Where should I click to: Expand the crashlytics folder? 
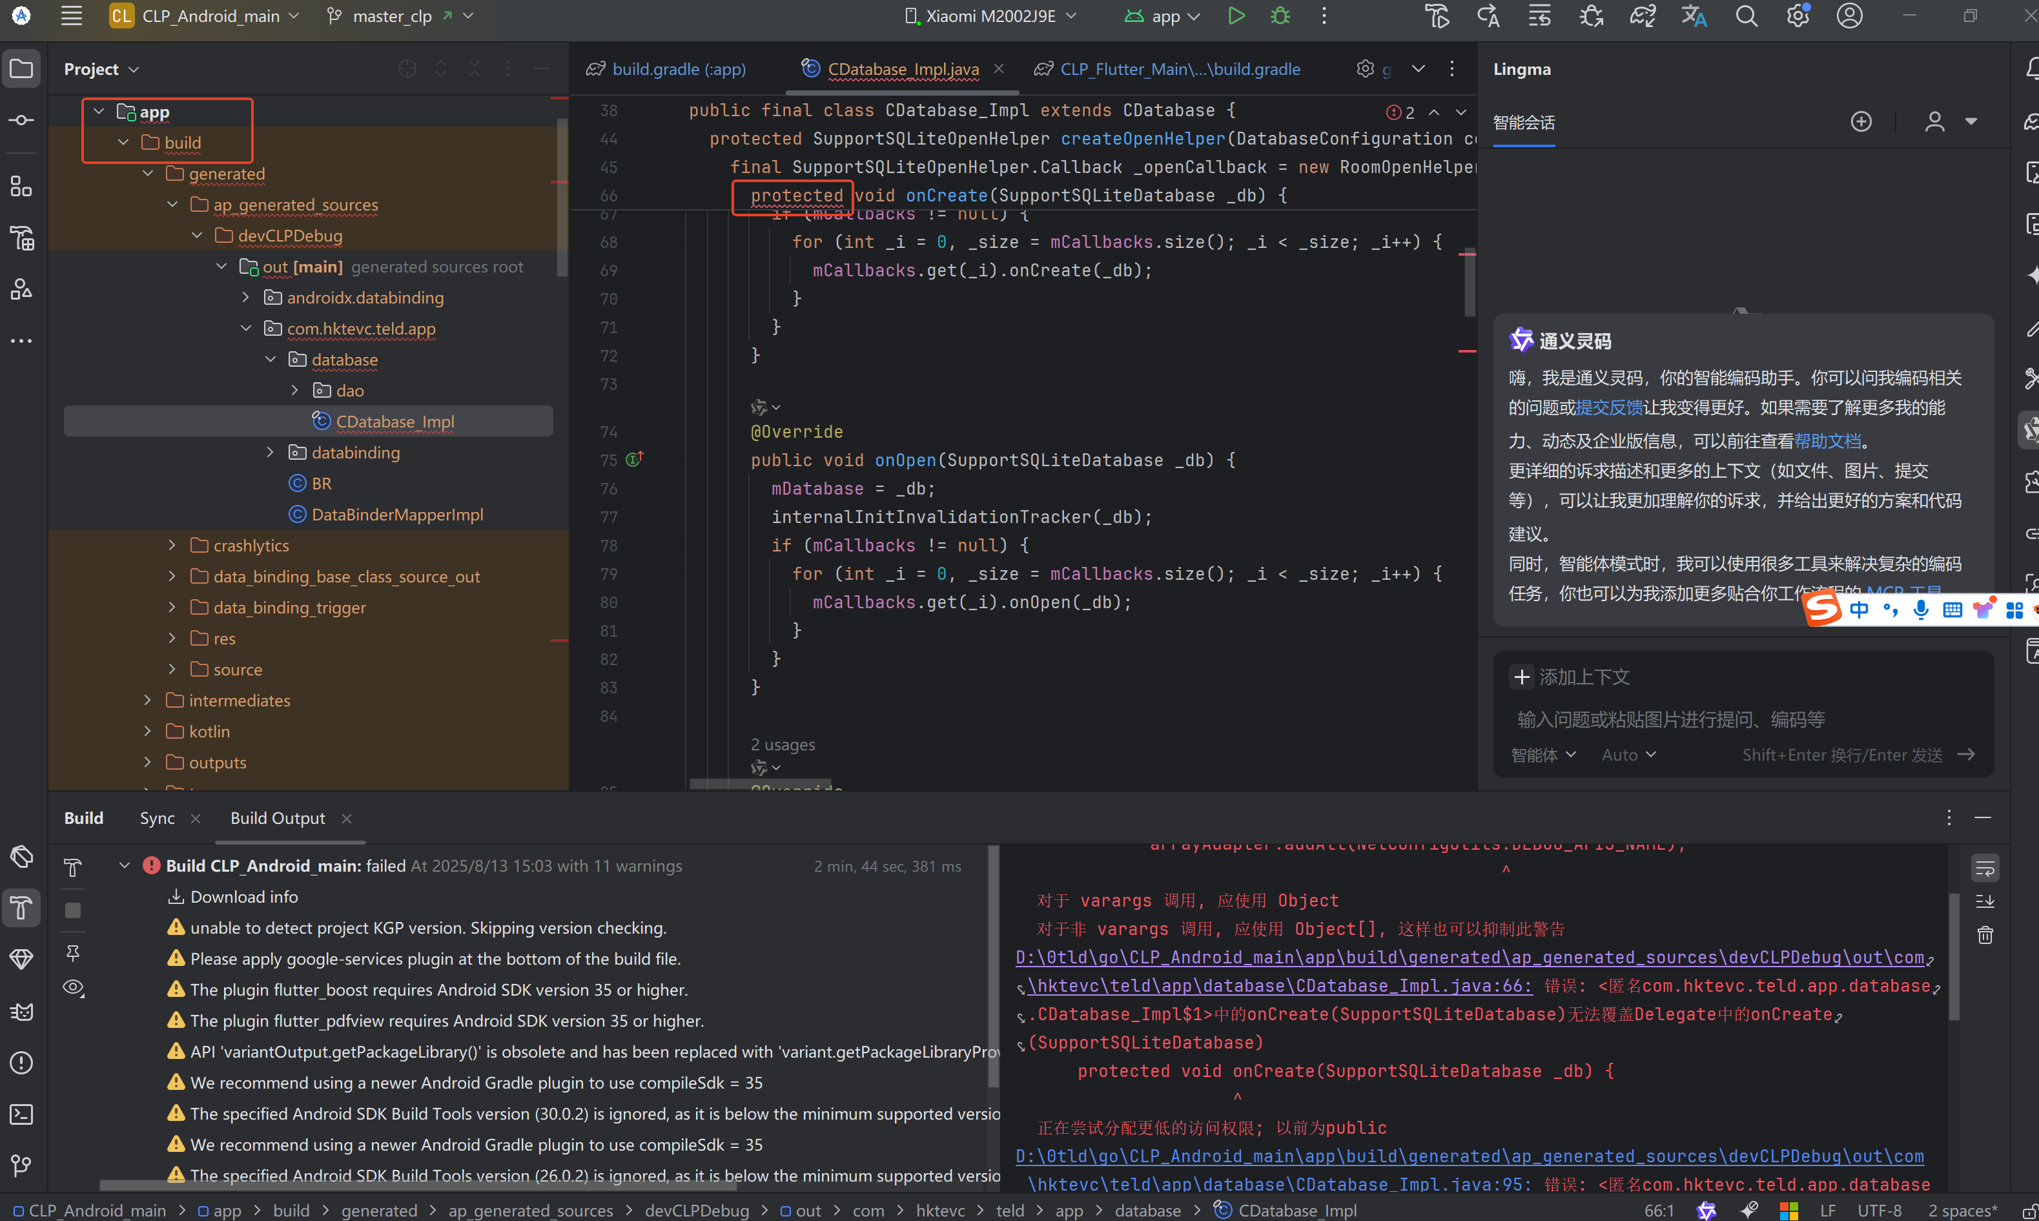(172, 546)
